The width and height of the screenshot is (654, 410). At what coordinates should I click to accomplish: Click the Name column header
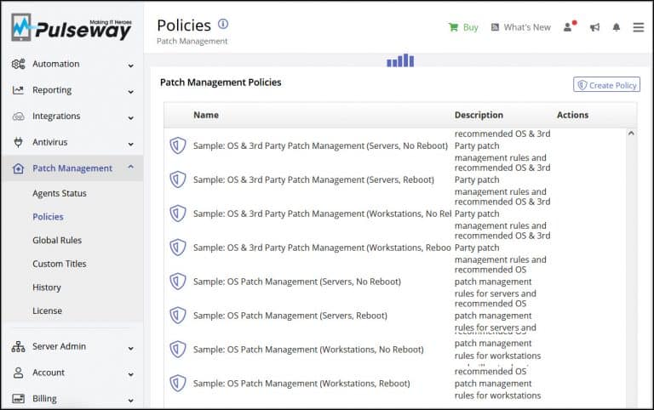(206, 115)
